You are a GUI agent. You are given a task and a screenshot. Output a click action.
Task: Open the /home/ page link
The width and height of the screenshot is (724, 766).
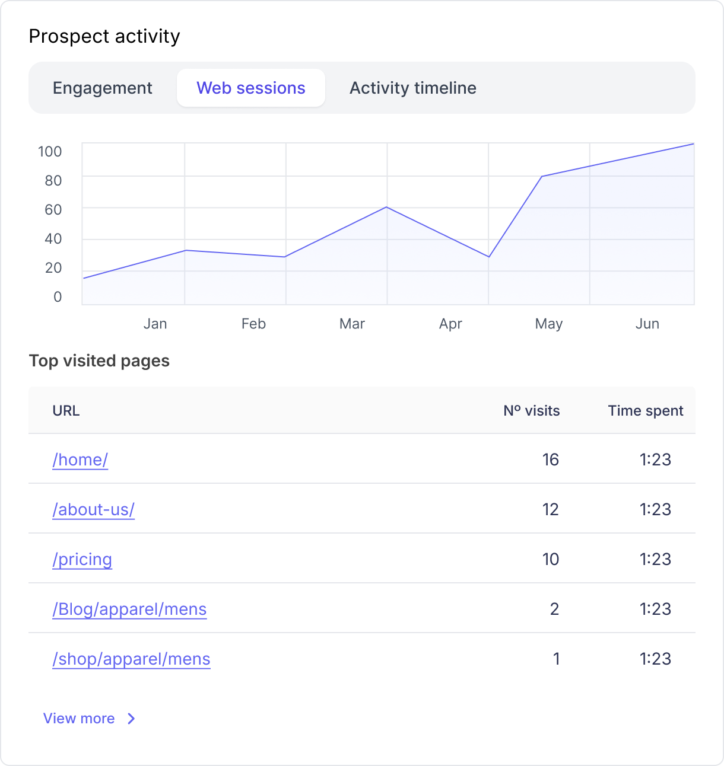pyautogui.click(x=80, y=459)
